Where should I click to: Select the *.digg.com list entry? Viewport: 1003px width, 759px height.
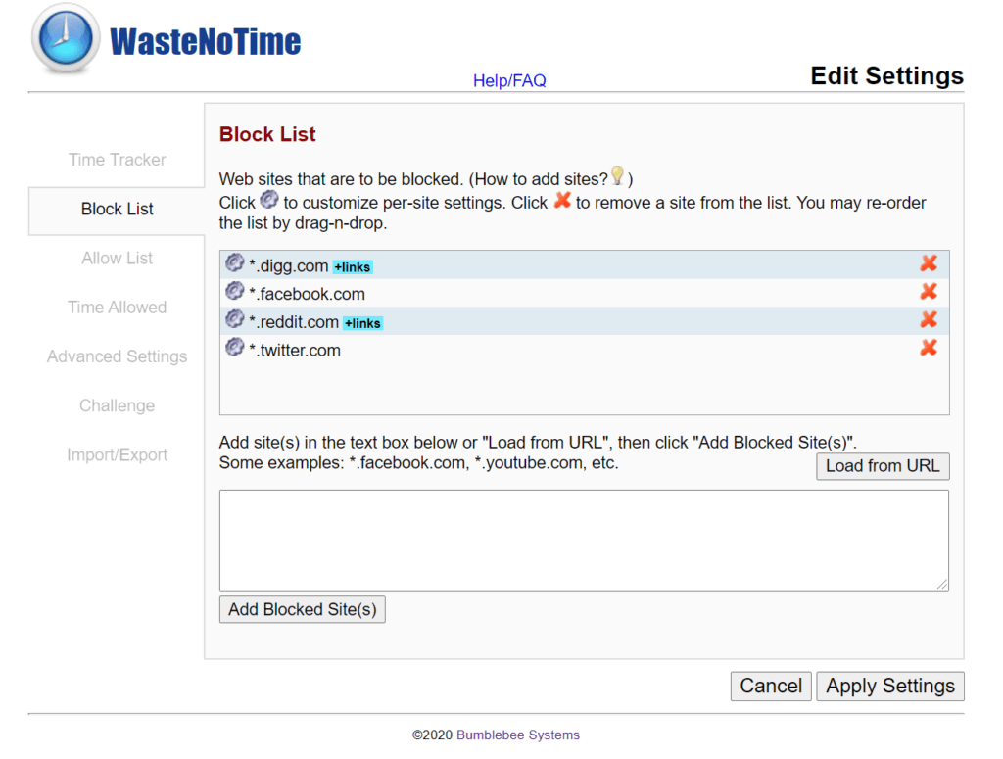[x=584, y=264]
